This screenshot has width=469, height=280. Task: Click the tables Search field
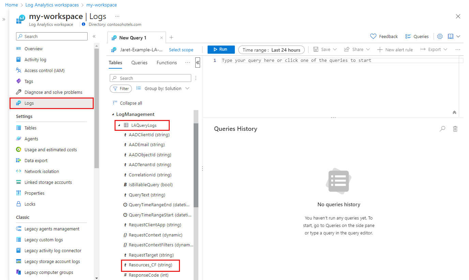150,78
